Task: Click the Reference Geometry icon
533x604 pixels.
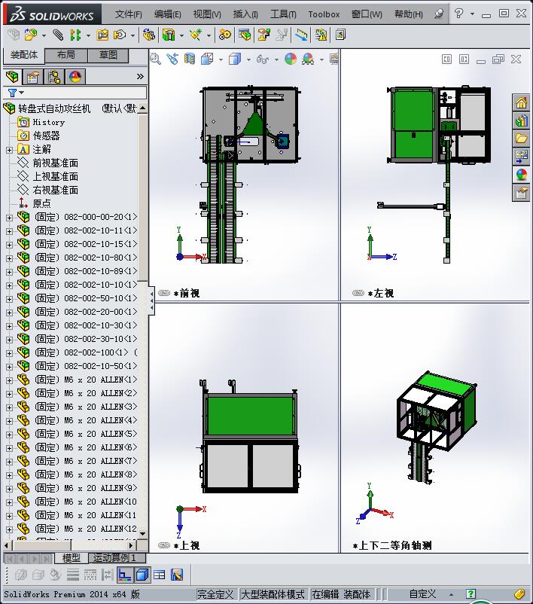Action: [196, 35]
